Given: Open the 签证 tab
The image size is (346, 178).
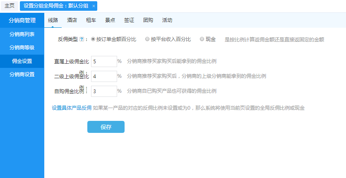Looking at the screenshot, I should pos(129,20).
